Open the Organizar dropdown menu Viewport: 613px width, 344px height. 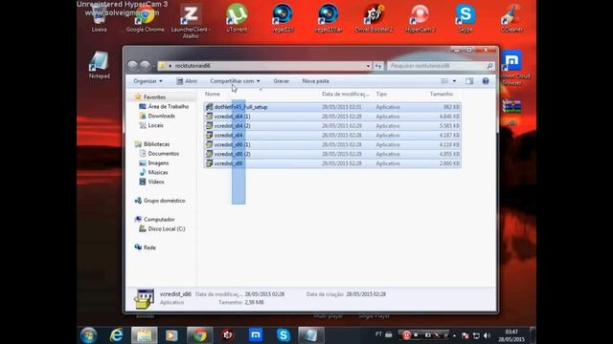[x=148, y=81]
